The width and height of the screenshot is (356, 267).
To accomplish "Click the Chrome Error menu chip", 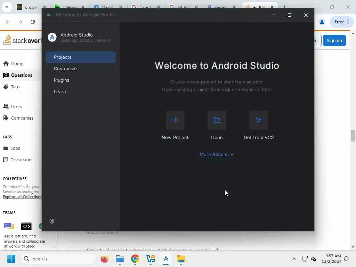I will click(342, 22).
